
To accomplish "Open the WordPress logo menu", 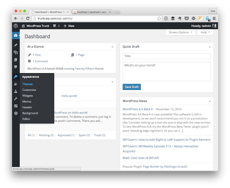I will [x=16, y=26].
